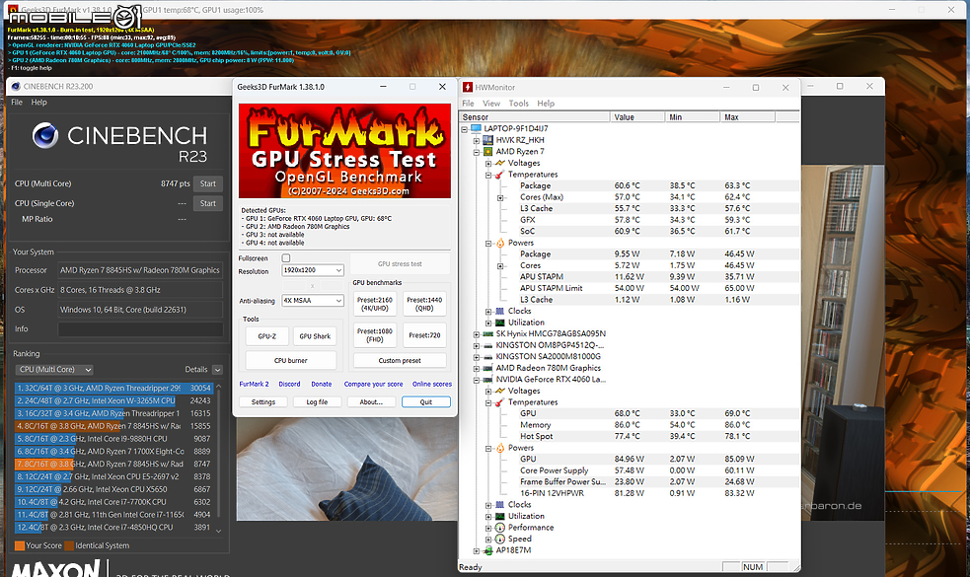970x577 pixels.
Task: Open the Help menu in HWMonitor
Action: coord(546,104)
